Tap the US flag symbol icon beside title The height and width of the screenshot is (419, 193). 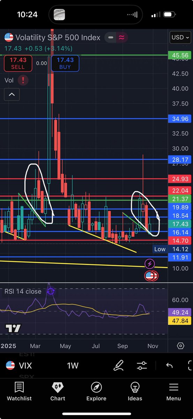click(x=9, y=37)
